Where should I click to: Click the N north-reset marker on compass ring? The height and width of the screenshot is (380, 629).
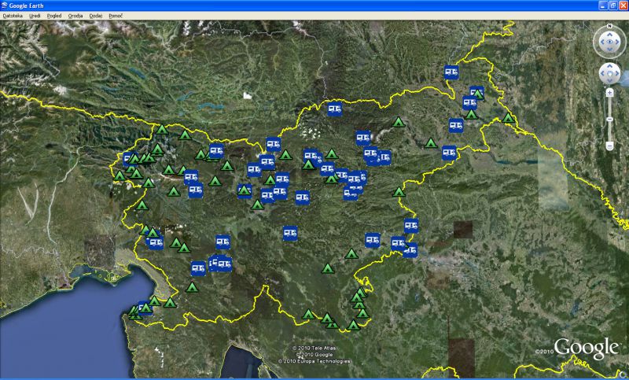coord(610,26)
